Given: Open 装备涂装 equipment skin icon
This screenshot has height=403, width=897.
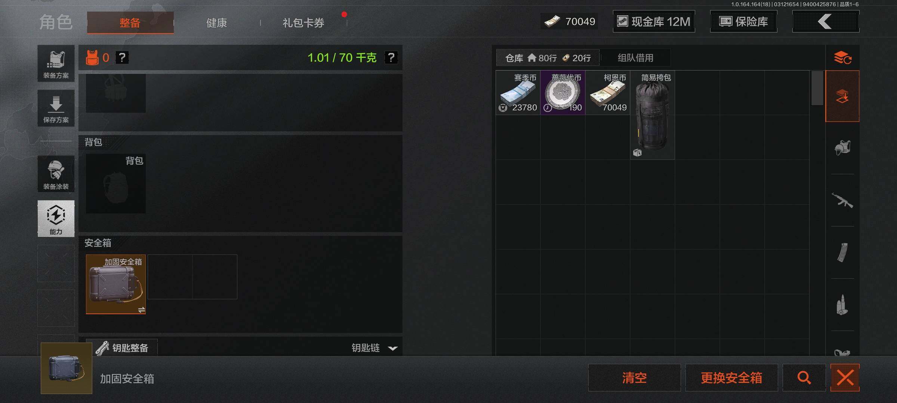Looking at the screenshot, I should click(x=56, y=174).
